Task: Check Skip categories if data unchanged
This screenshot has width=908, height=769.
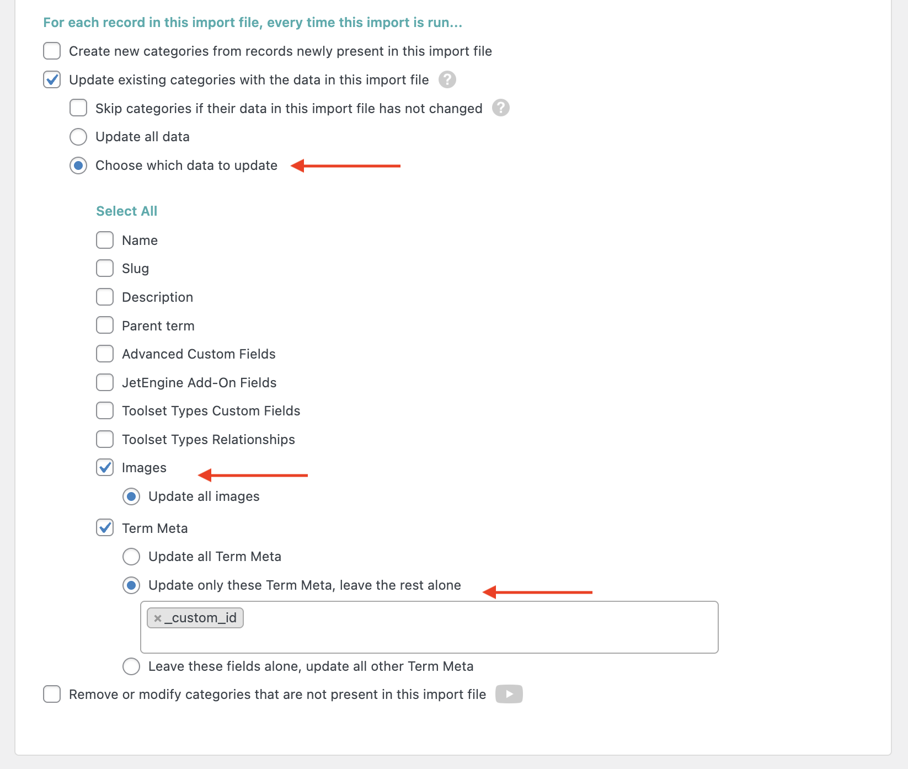Action: (x=78, y=108)
